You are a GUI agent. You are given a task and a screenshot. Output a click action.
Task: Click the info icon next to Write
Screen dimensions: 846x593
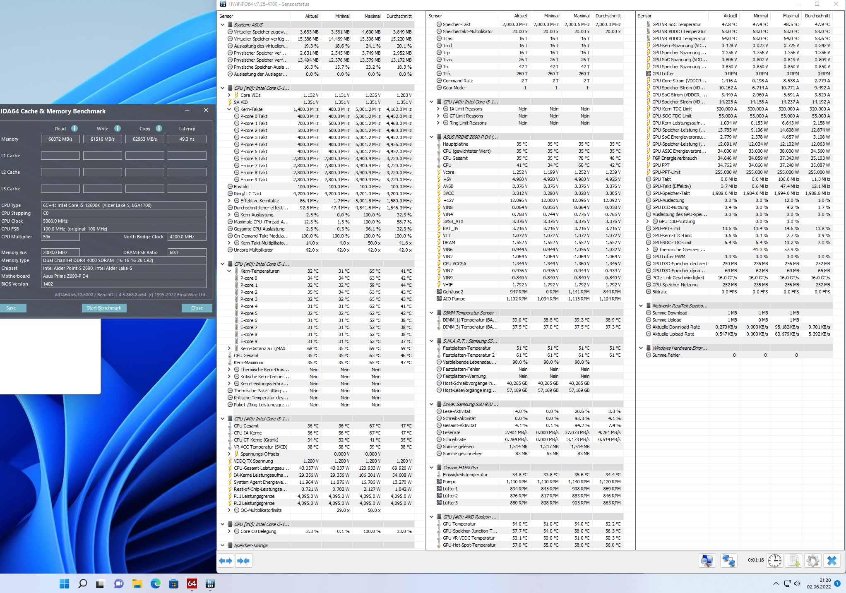[x=118, y=128]
